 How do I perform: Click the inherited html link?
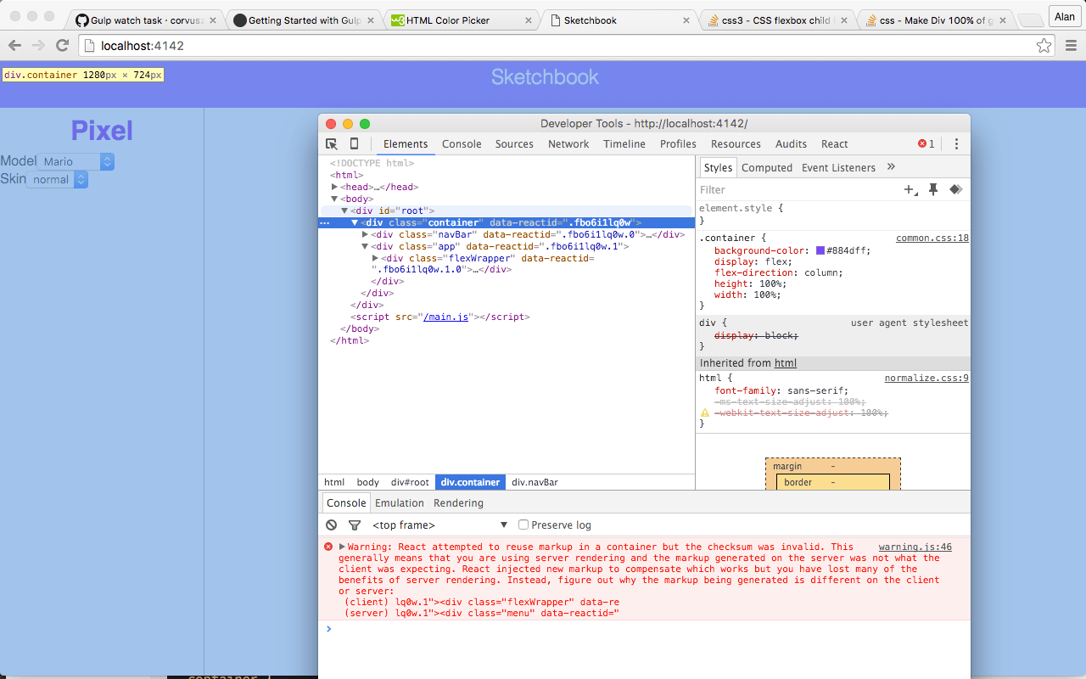click(786, 363)
